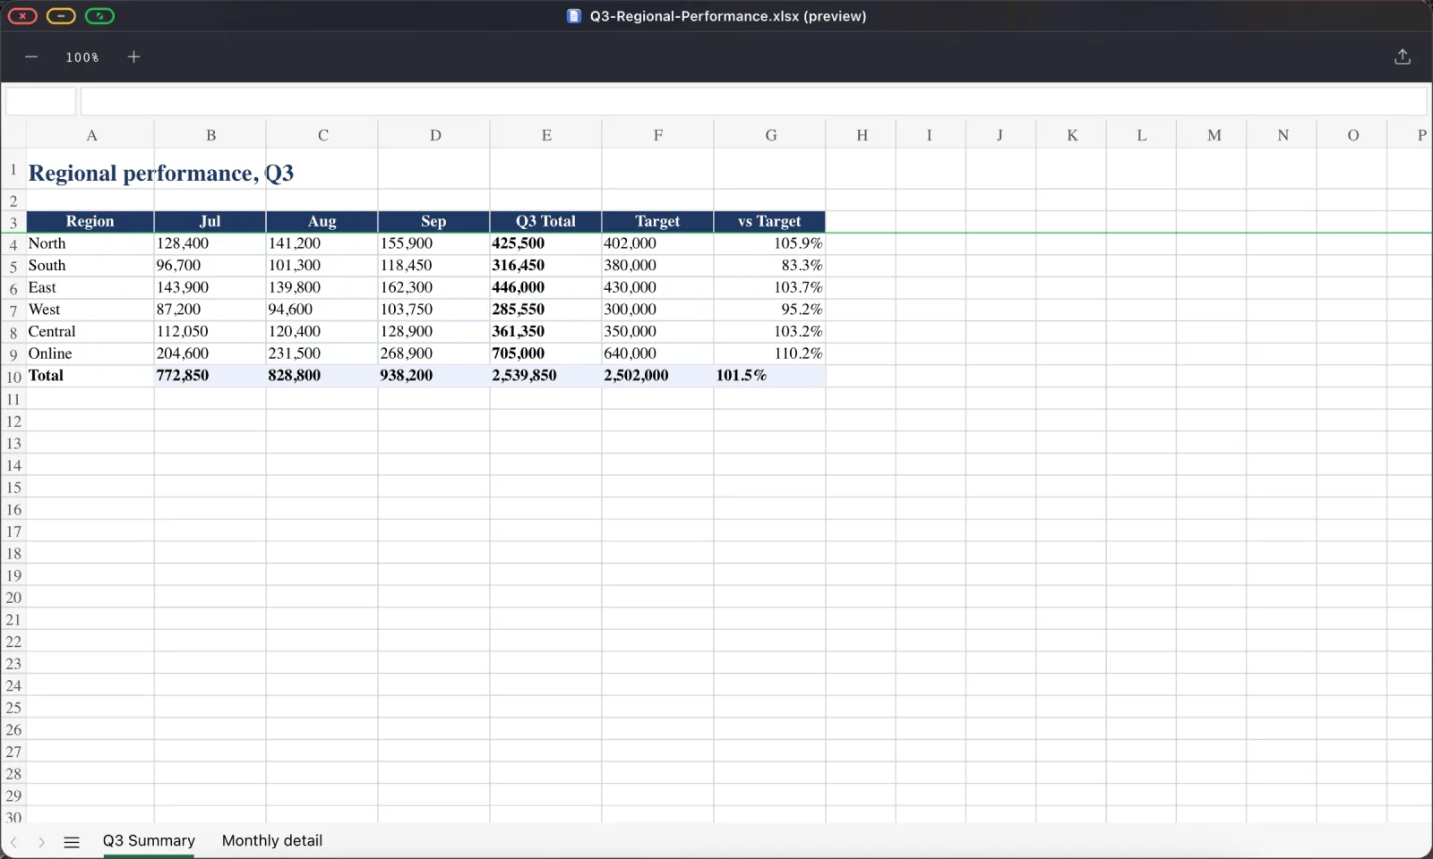Select column K header
Viewport: 1433px width, 859px height.
[x=1072, y=135]
